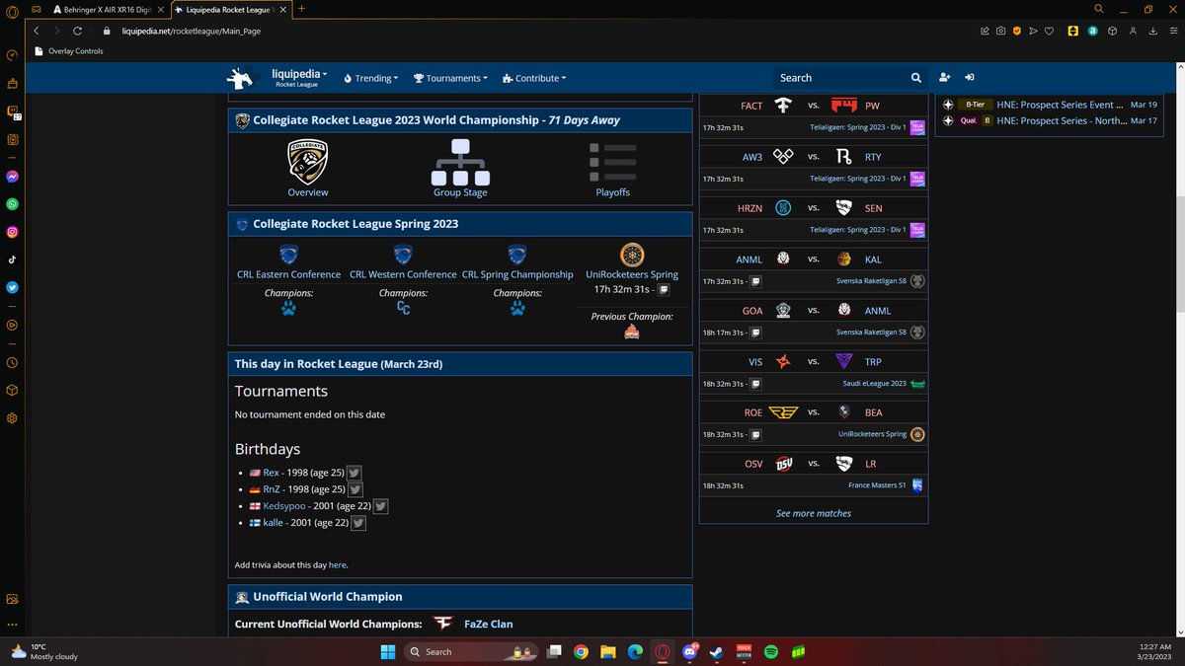Select the Liquipedia Rocket League tab

click(229, 9)
